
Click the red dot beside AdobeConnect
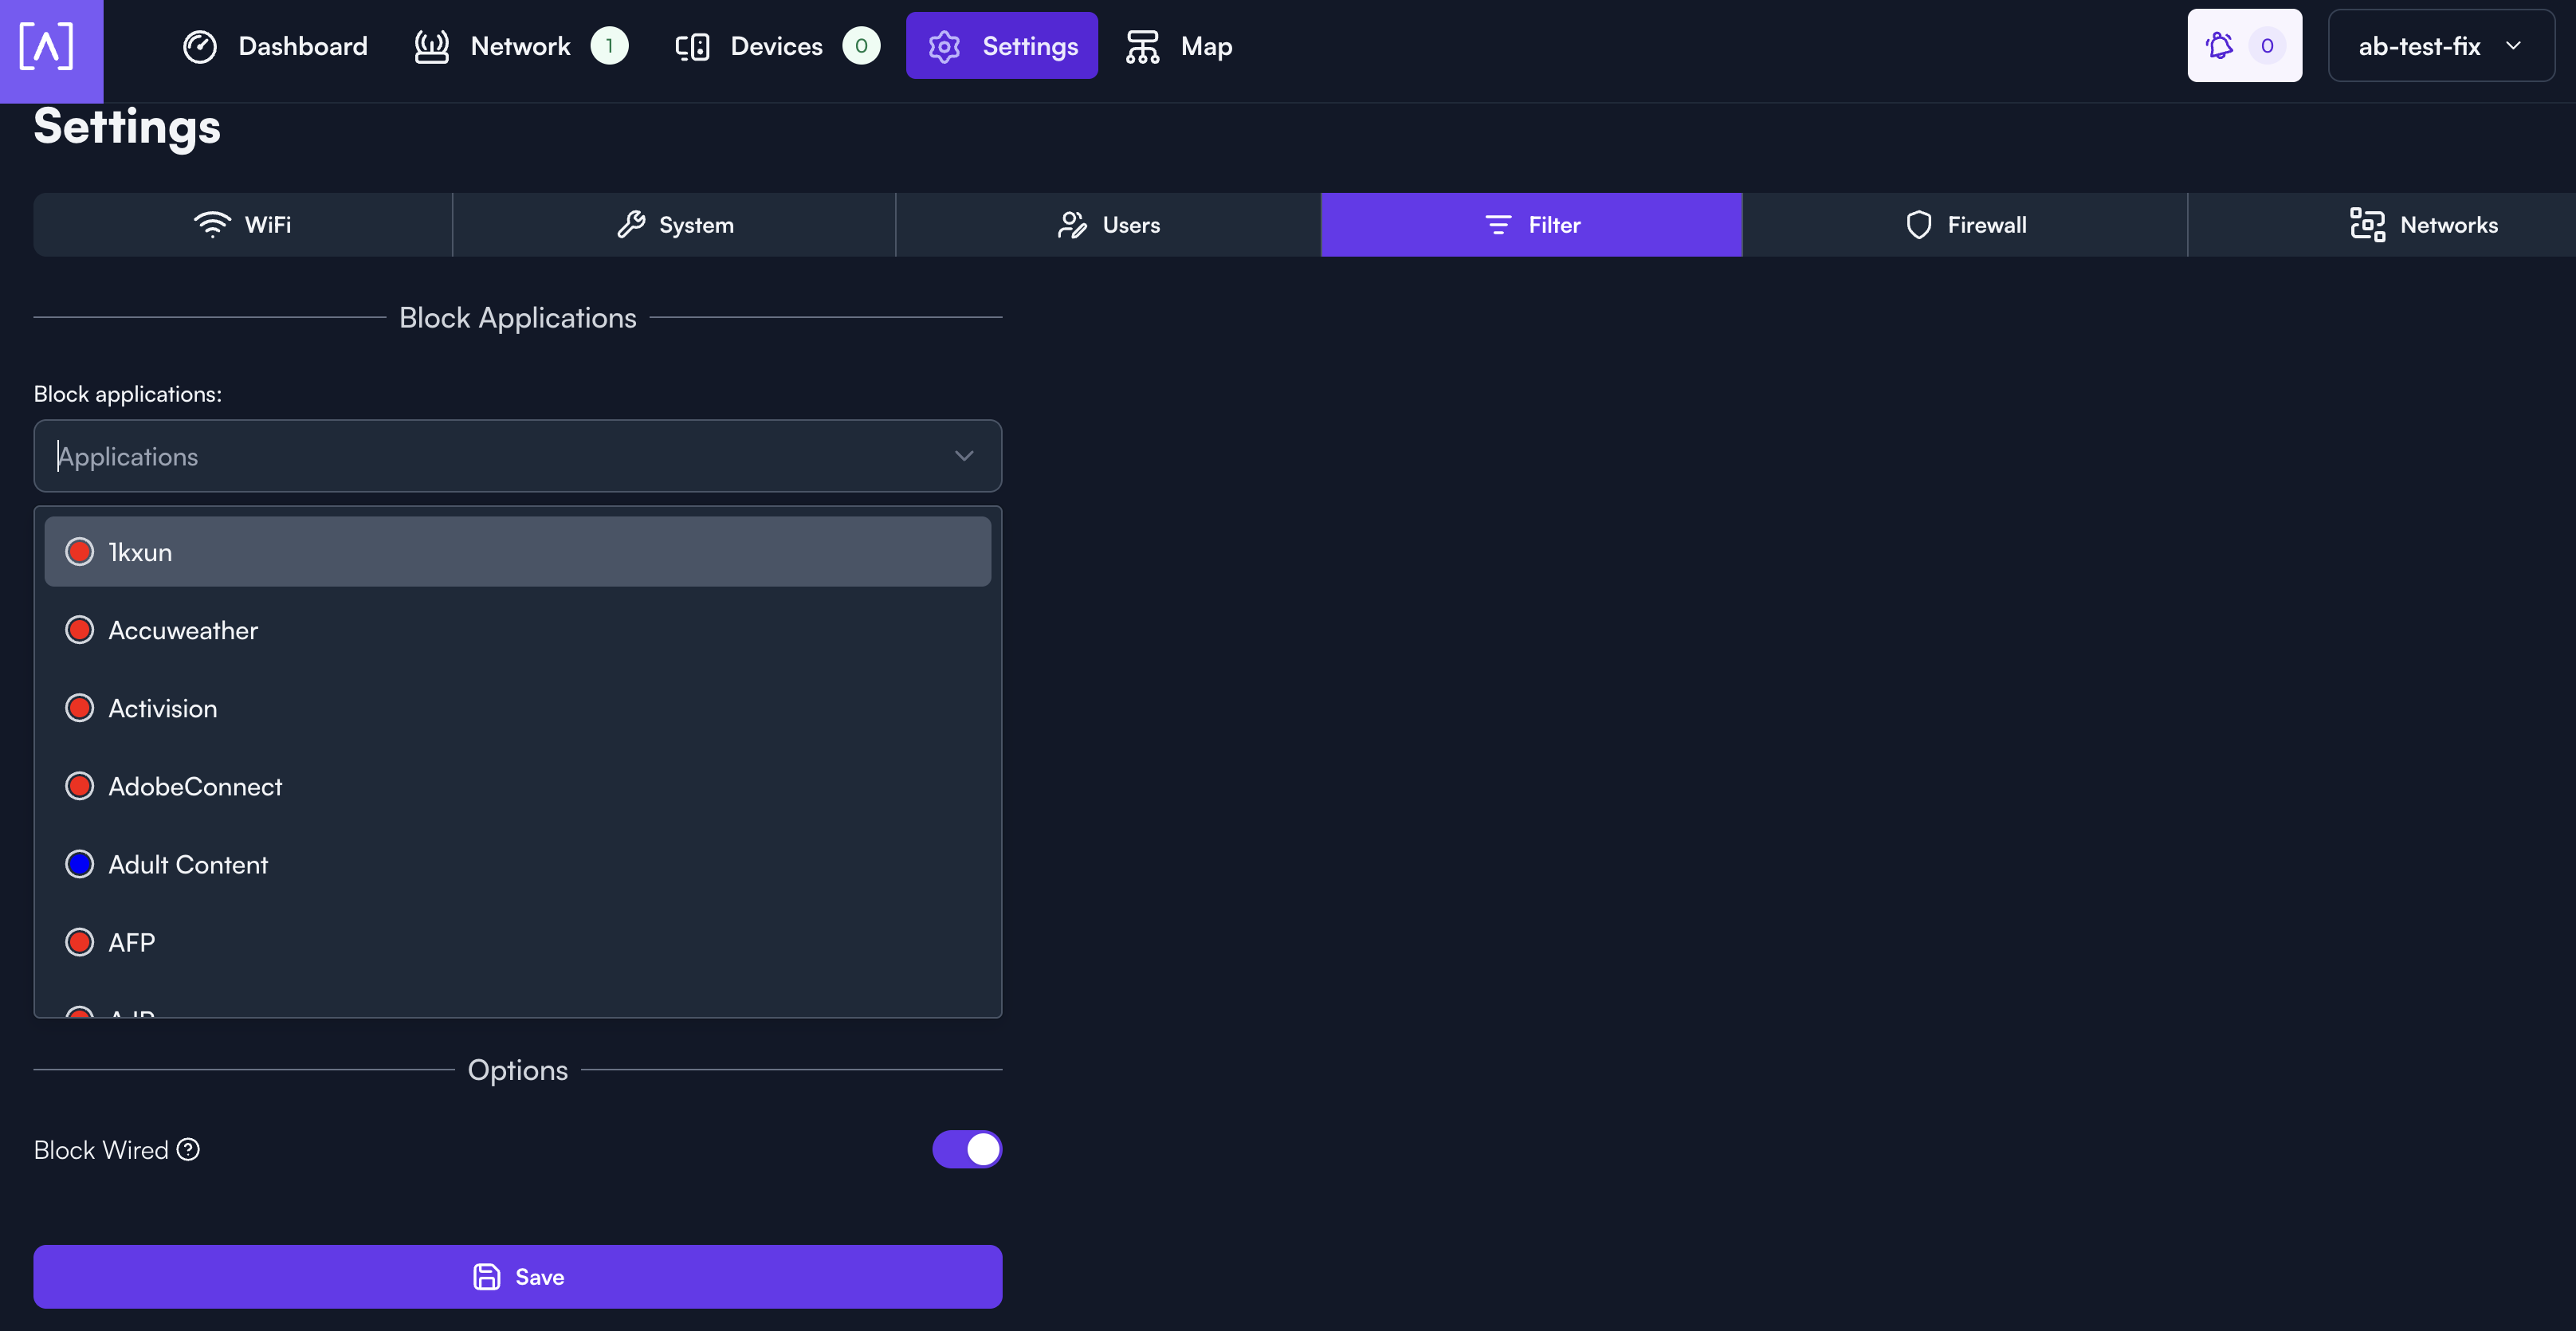(x=80, y=787)
